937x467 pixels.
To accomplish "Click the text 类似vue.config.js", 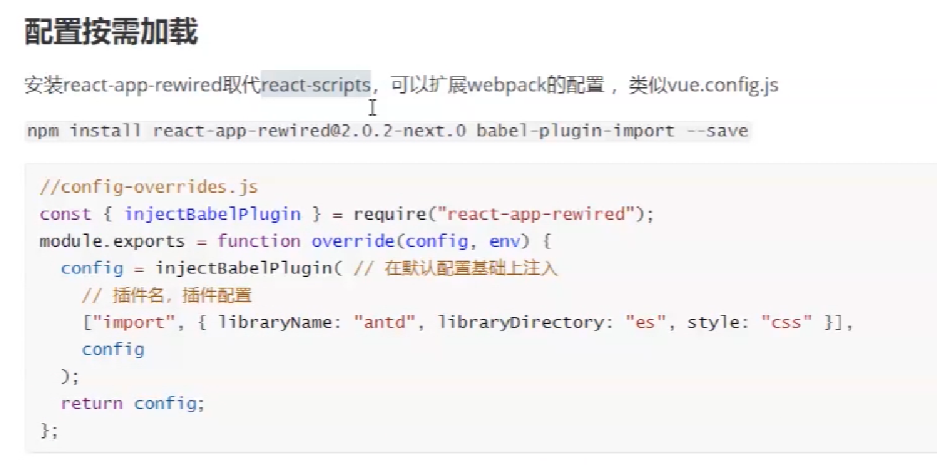I will 703,86.
